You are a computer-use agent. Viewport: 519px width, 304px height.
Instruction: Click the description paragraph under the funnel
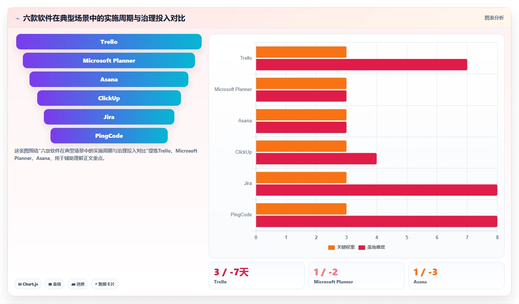pyautogui.click(x=106, y=155)
